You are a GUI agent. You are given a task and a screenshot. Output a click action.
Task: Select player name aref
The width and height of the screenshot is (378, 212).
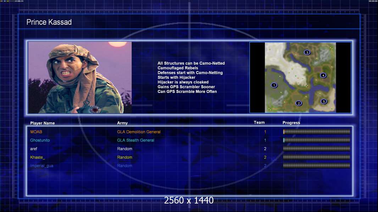(33, 149)
